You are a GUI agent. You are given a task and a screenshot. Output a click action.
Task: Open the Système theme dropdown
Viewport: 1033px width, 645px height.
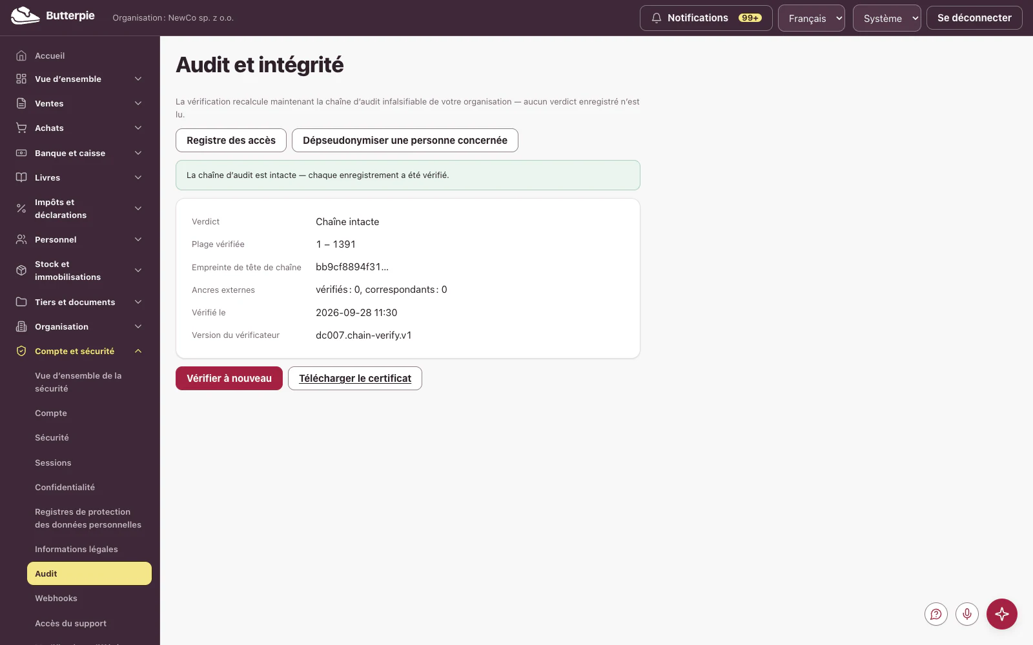[887, 18]
